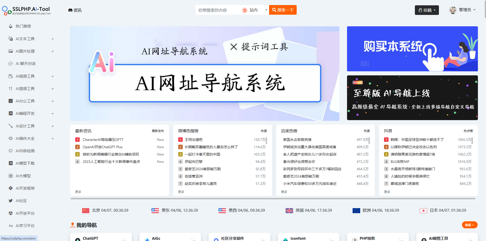Image resolution: width=486 pixels, height=241 pixels.
Task: Expand the AI图片处理 submenu chevron
Action: (x=53, y=51)
